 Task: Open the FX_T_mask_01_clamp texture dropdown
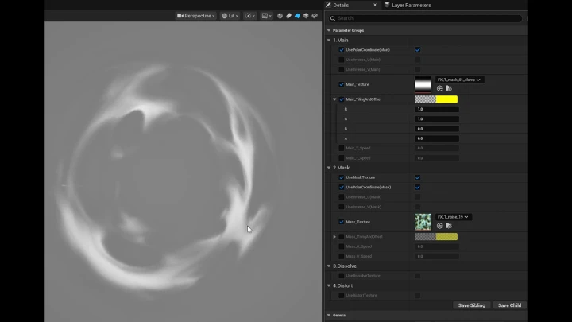[459, 80]
